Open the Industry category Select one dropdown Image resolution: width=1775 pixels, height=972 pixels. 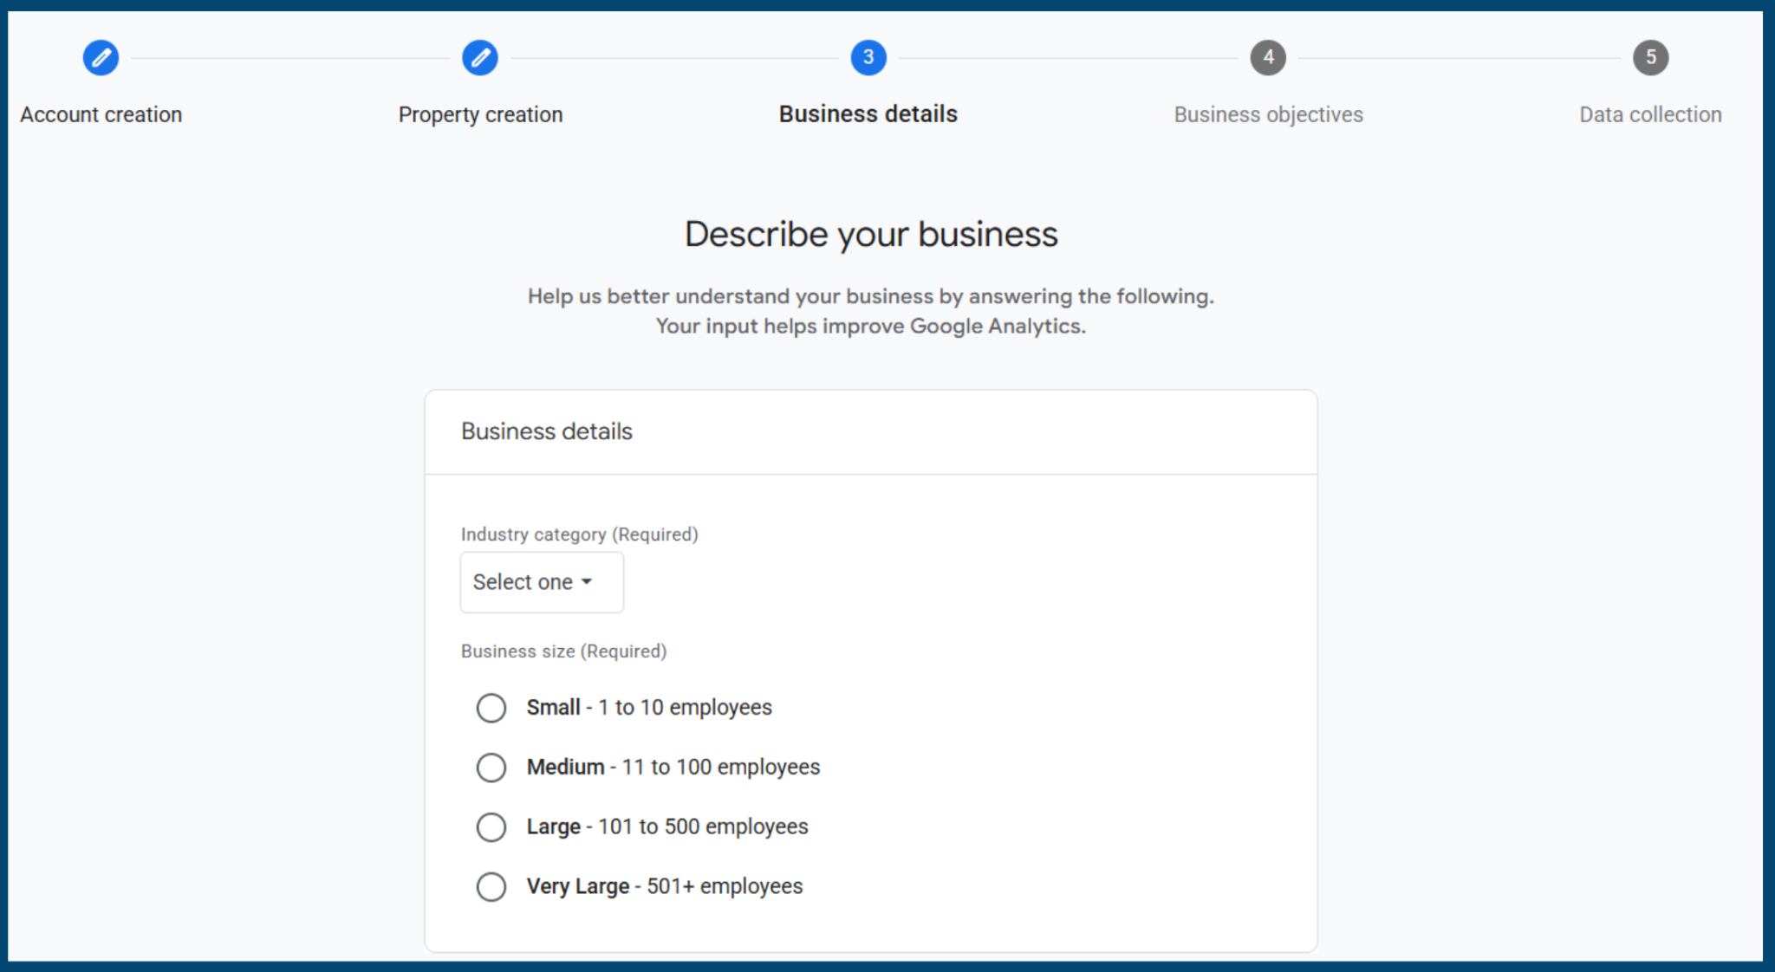pyautogui.click(x=542, y=582)
